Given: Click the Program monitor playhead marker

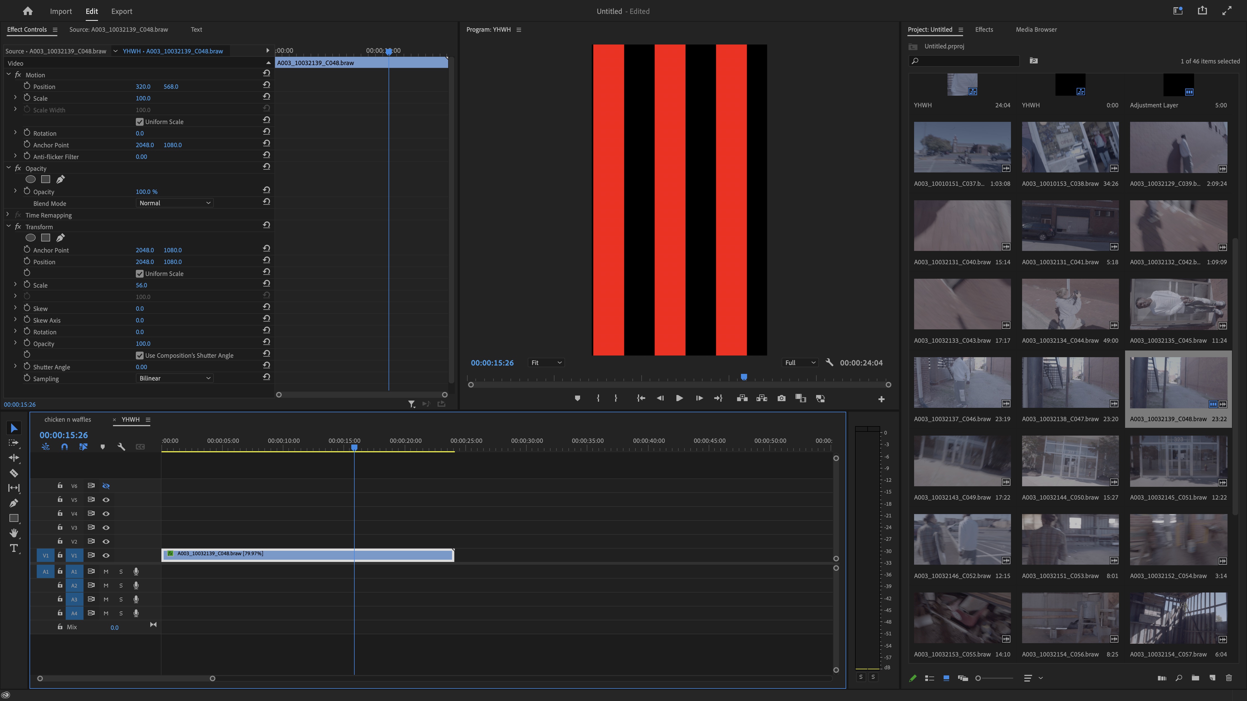Looking at the screenshot, I should click(x=744, y=377).
